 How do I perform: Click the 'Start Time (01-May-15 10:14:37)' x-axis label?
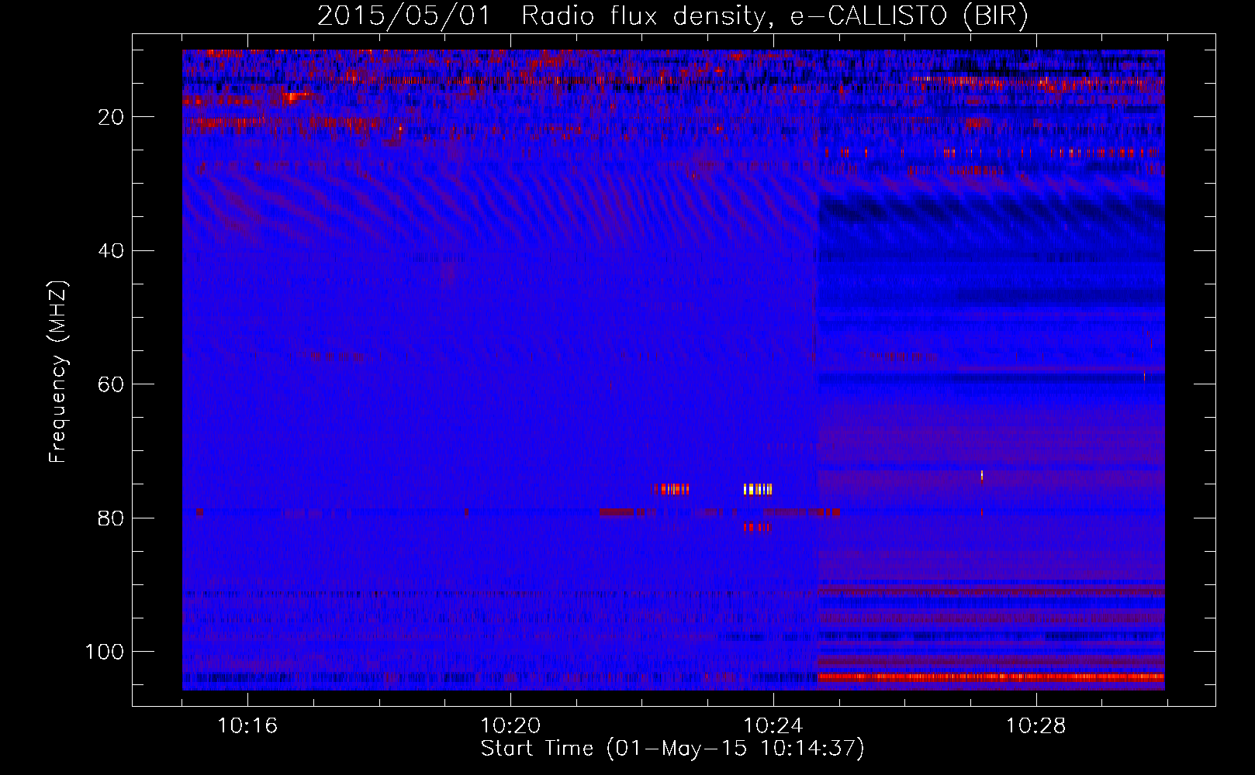[672, 749]
